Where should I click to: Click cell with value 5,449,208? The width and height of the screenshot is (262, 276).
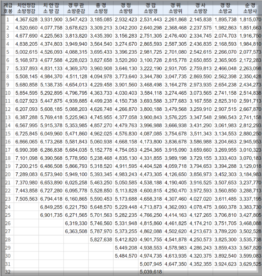[126, 248]
